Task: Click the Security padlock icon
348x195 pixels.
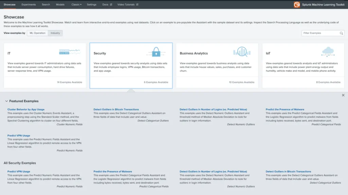Action: [x=156, y=52]
